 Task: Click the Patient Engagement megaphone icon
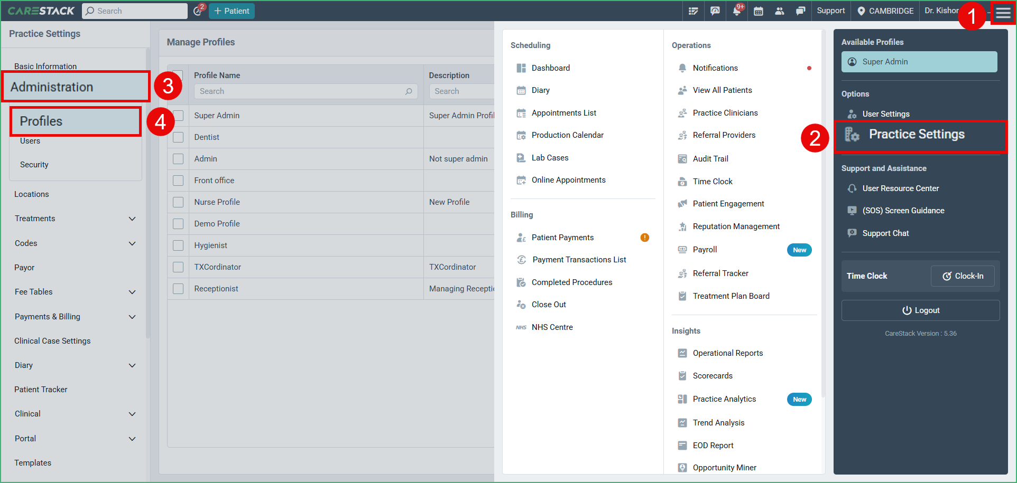[x=682, y=204]
